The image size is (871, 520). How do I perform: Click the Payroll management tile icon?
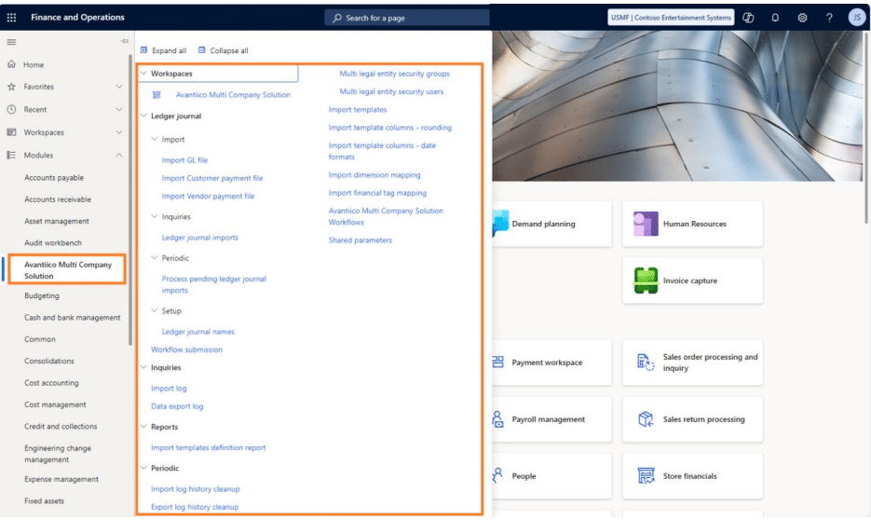click(x=497, y=419)
